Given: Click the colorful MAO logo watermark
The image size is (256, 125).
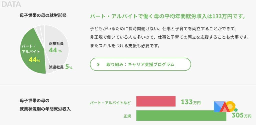Looking at the screenshot, I should tap(224, 107).
